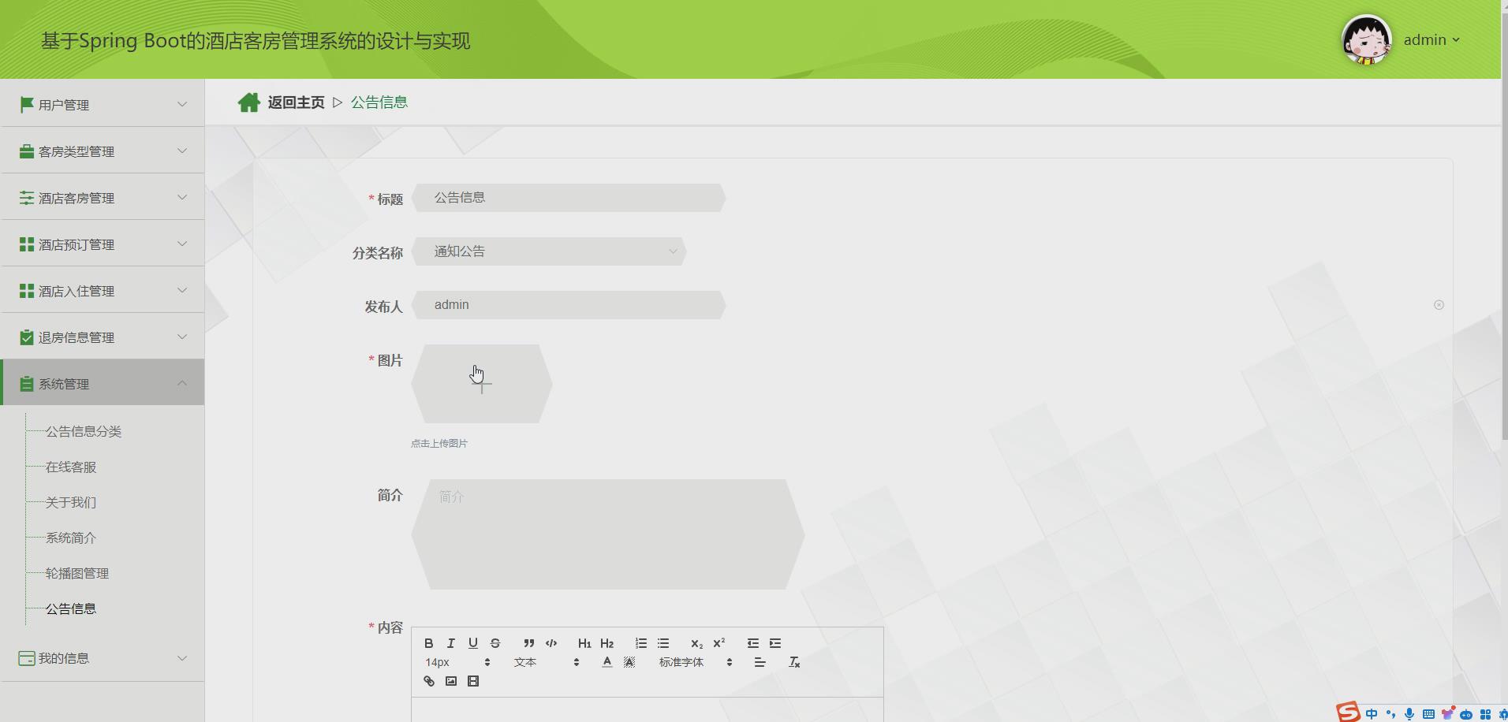Switch Sogou Chinese/English mode
Image resolution: width=1508 pixels, height=722 pixels.
(x=1372, y=714)
